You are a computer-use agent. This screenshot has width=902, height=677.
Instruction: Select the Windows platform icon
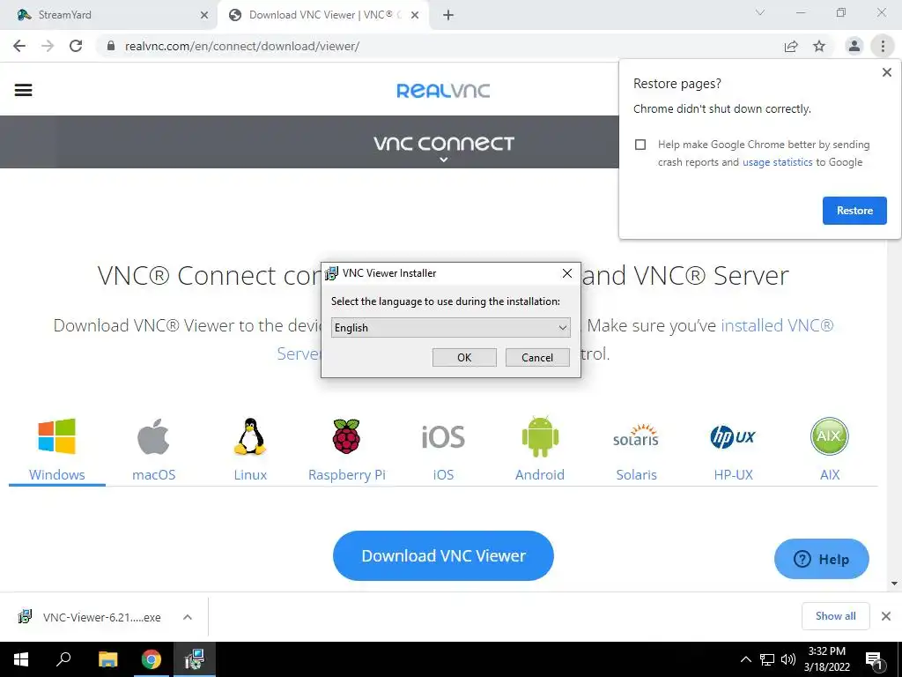[x=56, y=437]
